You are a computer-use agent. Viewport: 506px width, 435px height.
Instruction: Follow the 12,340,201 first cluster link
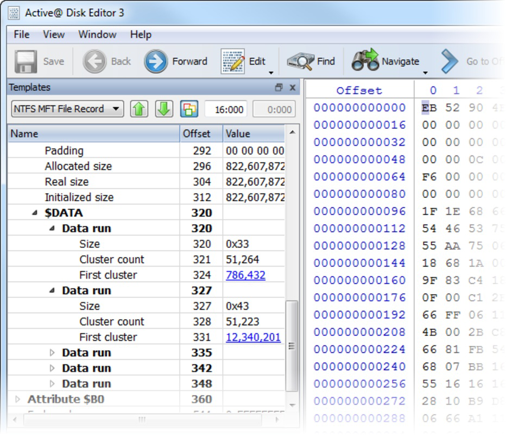(254, 337)
